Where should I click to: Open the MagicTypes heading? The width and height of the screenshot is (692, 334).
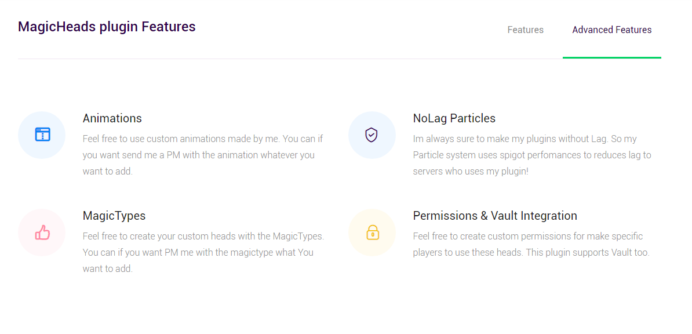pos(114,216)
